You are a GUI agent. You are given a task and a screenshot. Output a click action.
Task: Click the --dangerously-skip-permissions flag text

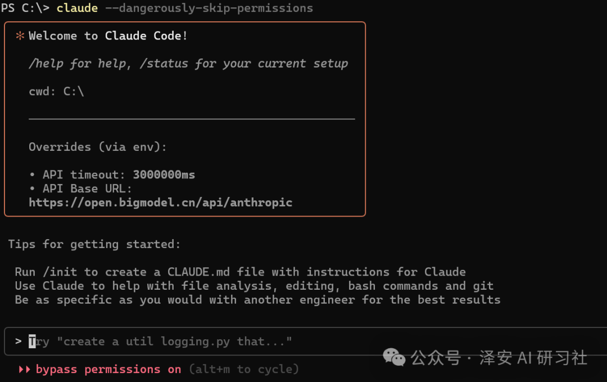(x=209, y=8)
